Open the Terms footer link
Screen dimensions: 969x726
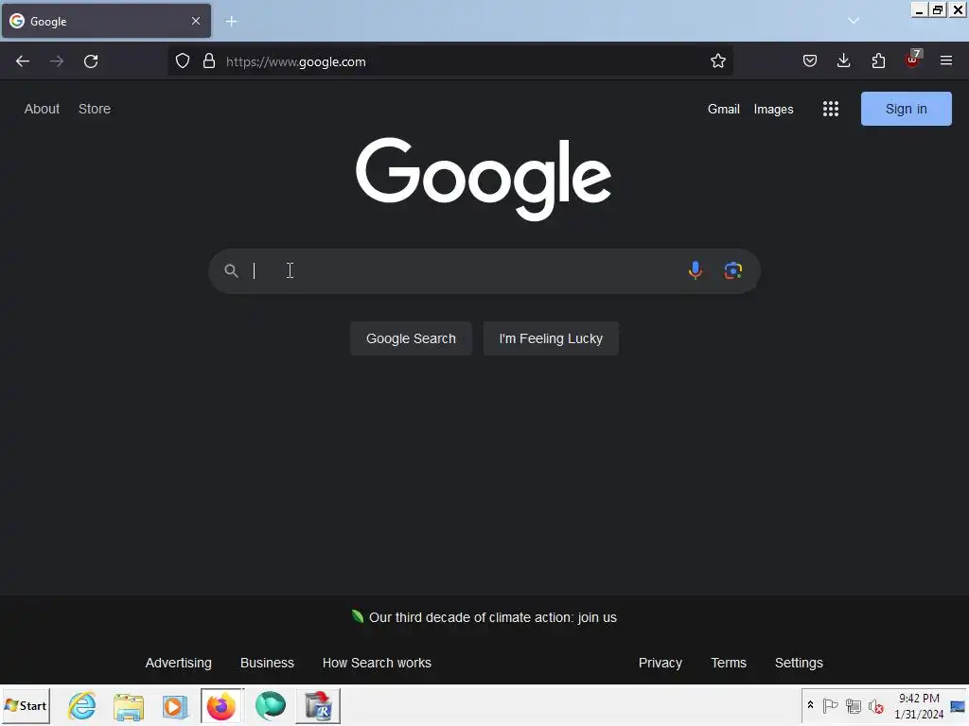pyautogui.click(x=729, y=663)
